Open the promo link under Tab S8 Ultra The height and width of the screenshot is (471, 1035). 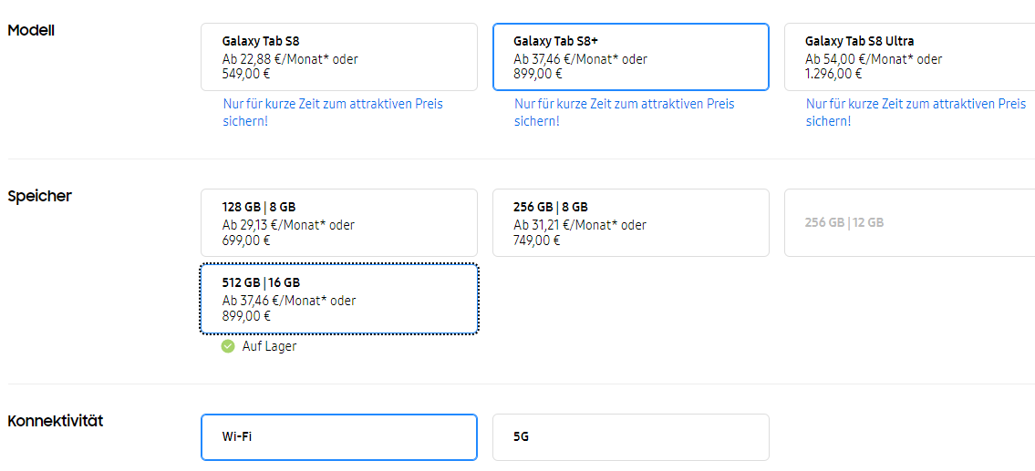tap(916, 113)
